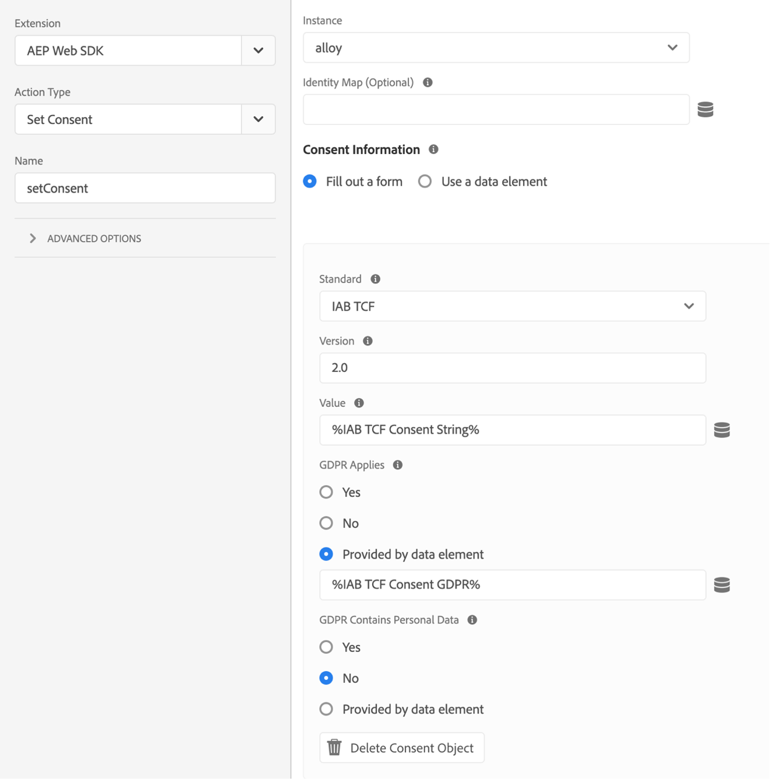Click data element icon beside GDPR field
The image size is (770, 781).
point(722,585)
